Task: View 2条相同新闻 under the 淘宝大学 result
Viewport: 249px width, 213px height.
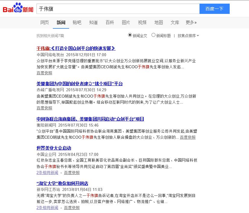Action: (x=47, y=208)
